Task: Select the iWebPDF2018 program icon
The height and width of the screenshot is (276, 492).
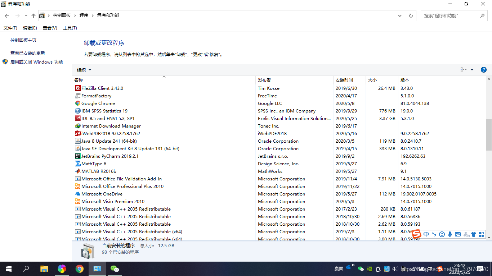Action: click(77, 133)
